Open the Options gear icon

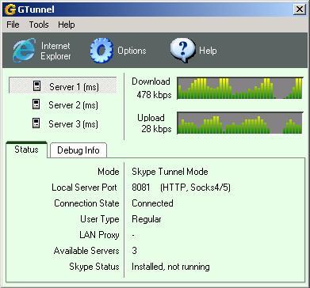[x=101, y=51]
